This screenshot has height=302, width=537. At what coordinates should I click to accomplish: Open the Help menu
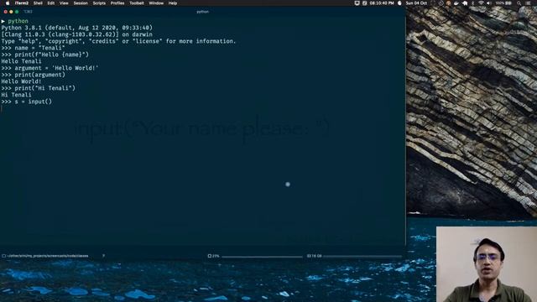(173, 3)
